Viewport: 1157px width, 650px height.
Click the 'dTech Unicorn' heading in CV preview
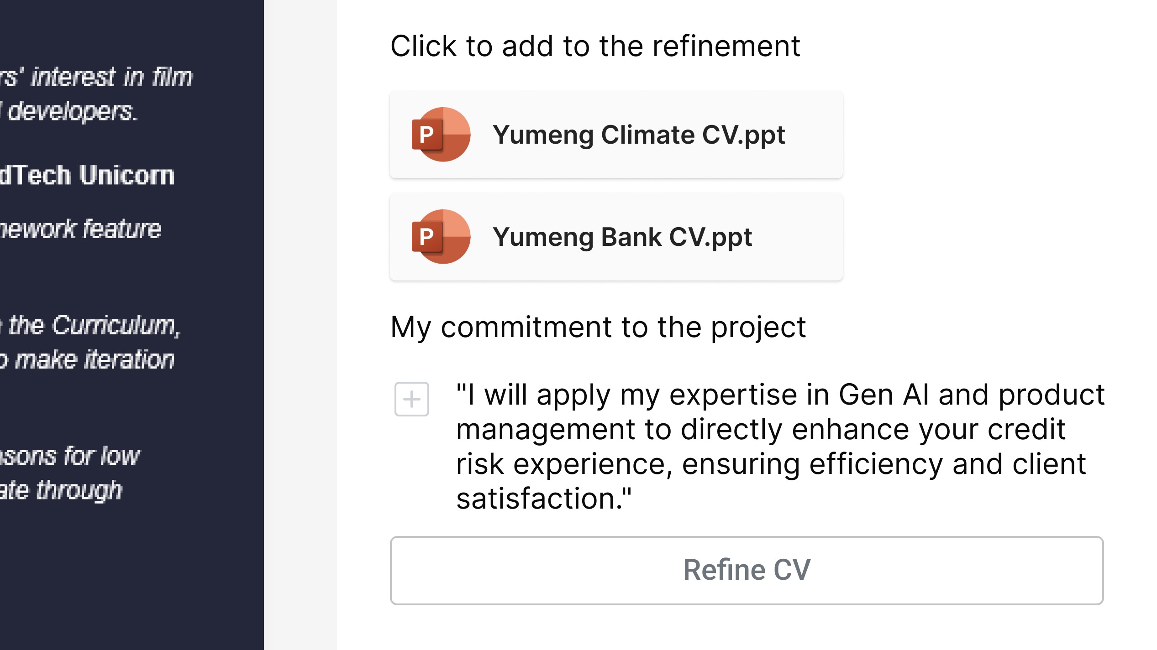[x=87, y=176]
